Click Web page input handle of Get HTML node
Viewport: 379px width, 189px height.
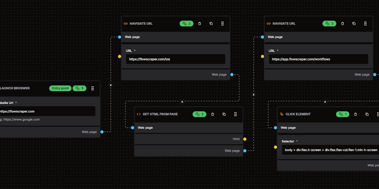133,128
